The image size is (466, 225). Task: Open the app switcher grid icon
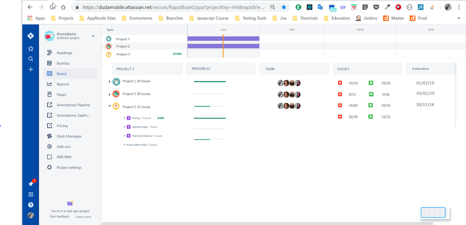click(x=31, y=194)
